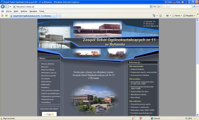This screenshot has height=120, width=199.
Task: Open the Plik menu
Action: (3, 11)
